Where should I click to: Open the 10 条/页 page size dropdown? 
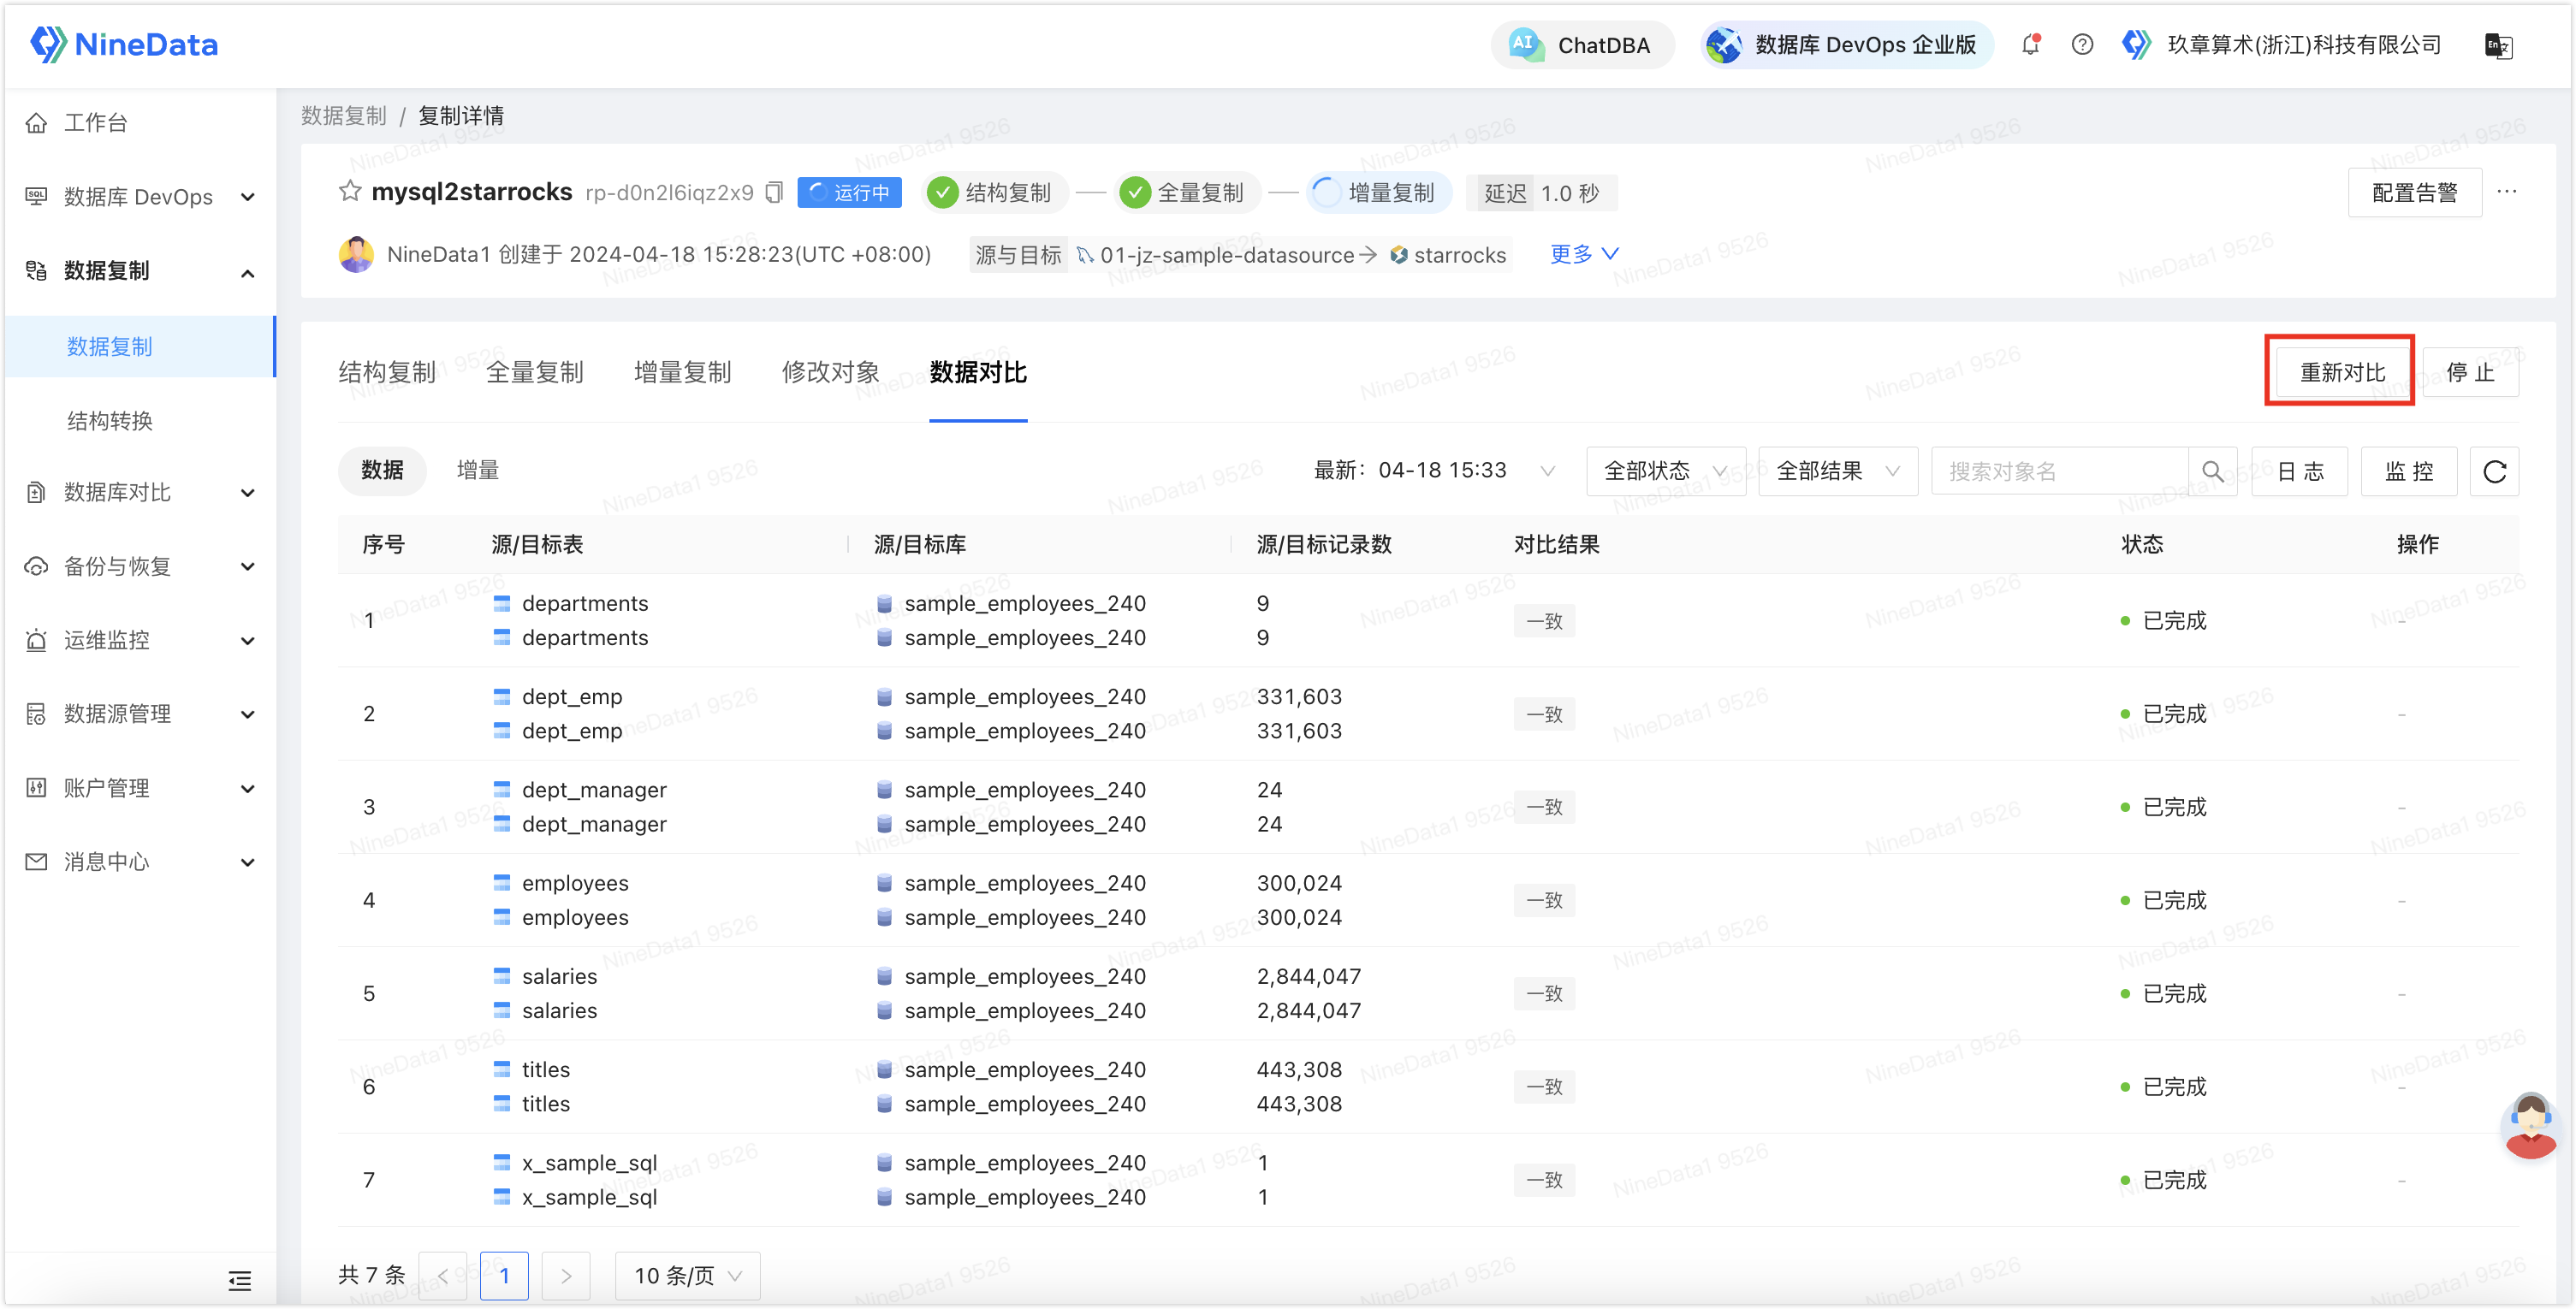coord(688,1276)
